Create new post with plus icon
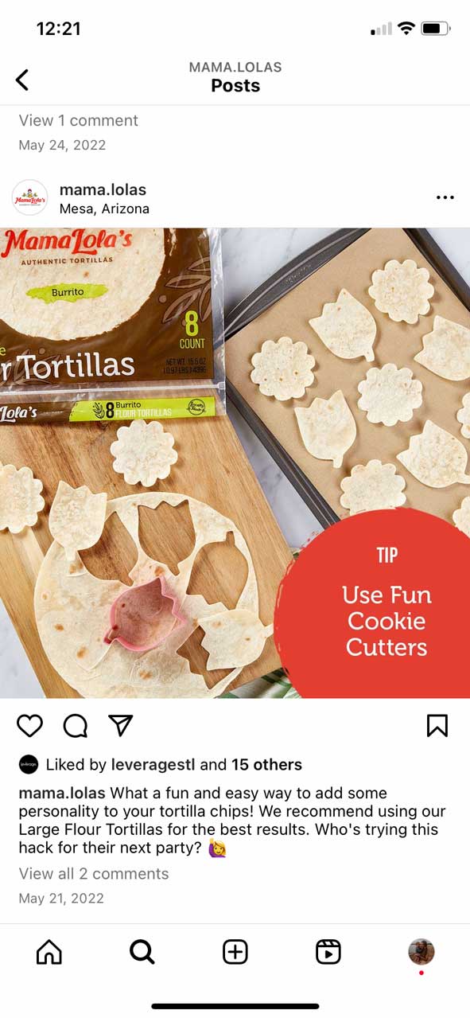This screenshot has height=1018, width=470. [235, 952]
